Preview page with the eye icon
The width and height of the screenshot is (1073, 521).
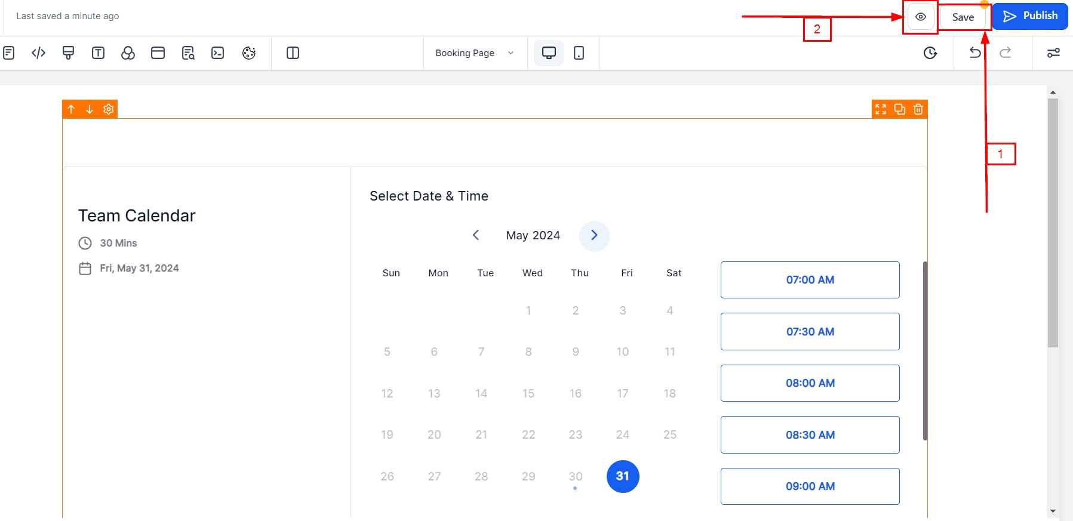click(920, 17)
